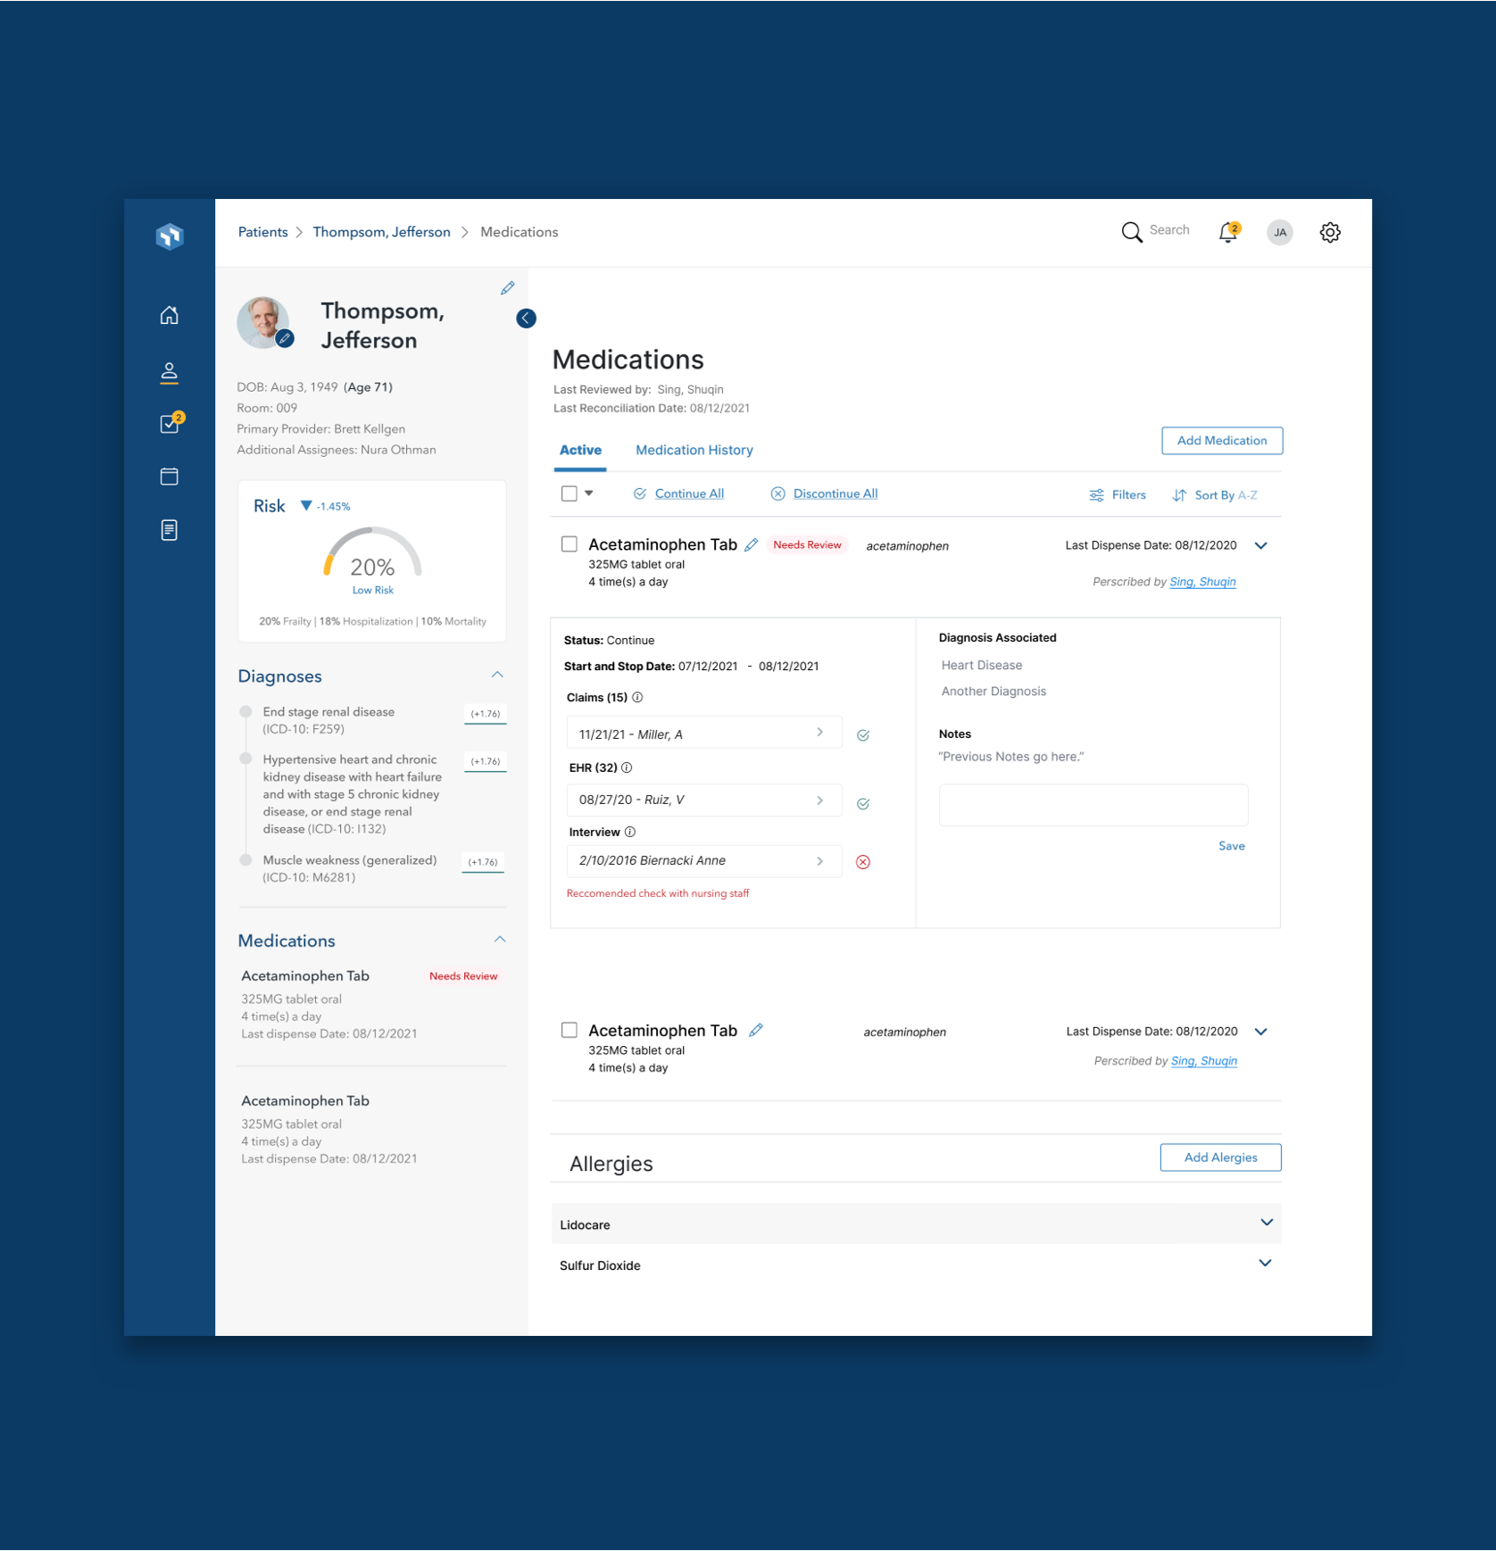Collapse the first Acetaminophen Tab details chevron

(1261, 545)
